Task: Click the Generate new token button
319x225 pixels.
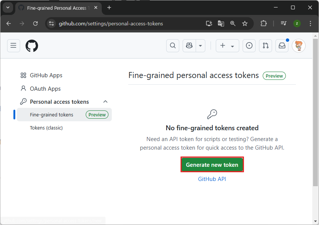Action: click(212, 165)
